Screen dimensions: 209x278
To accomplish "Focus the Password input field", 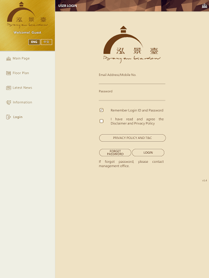I will point(132,97).
